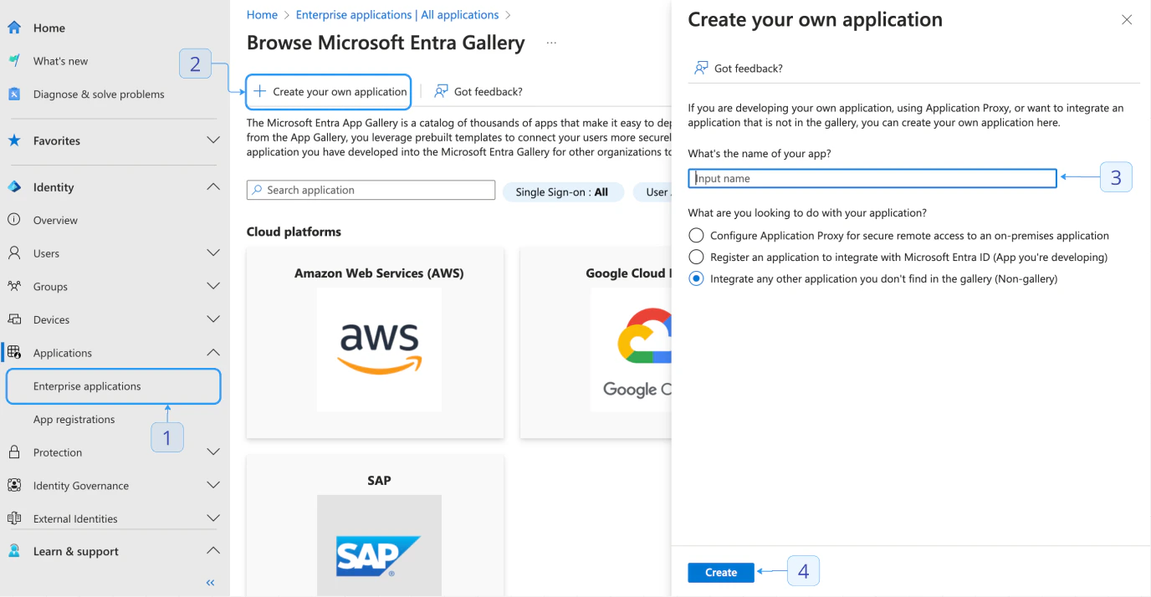Click the What's new icon

[14, 61]
